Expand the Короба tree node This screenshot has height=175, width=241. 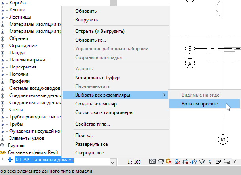click(2, 3)
